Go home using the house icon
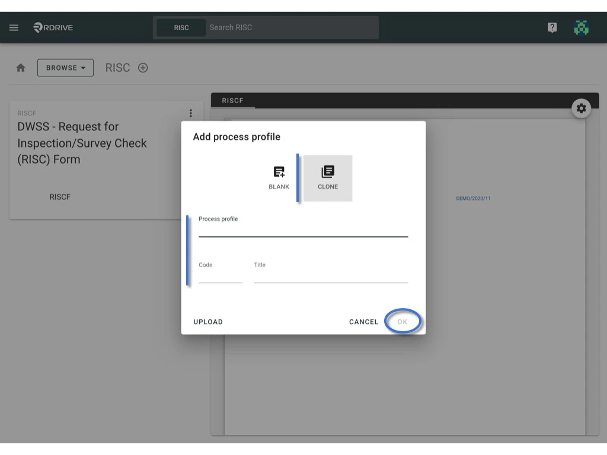The height and width of the screenshot is (455, 607). tap(21, 68)
